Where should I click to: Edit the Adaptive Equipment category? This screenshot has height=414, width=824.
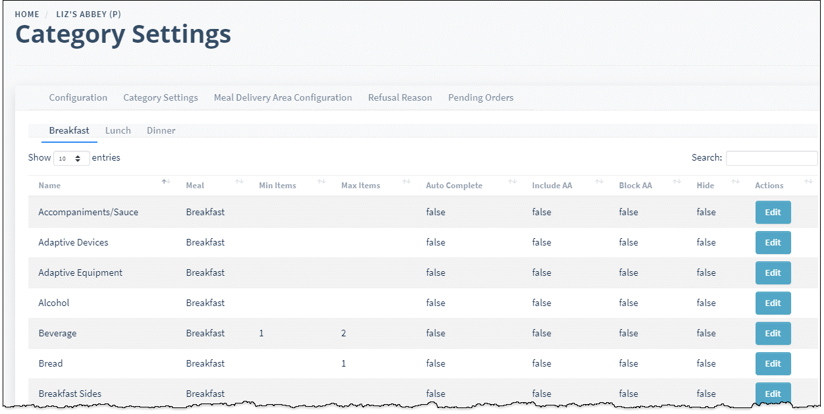[x=773, y=273]
